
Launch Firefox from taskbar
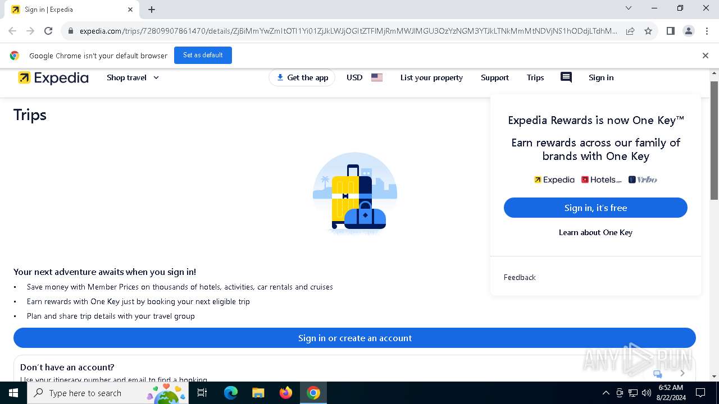[286, 393]
